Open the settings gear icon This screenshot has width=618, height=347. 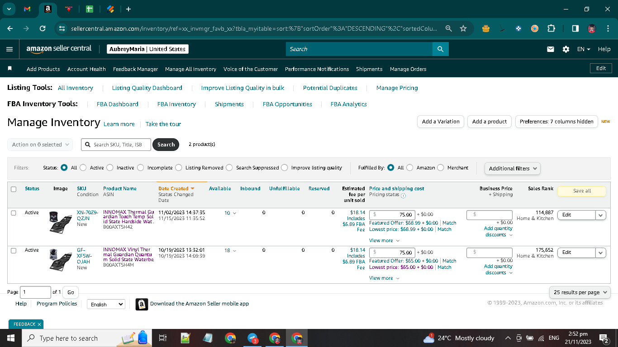click(566, 49)
